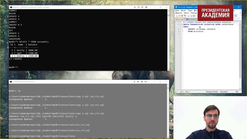247x139 pixels.
Task: Click the 'SELECT id, name, balance' line in editor
Action: (x=201, y=29)
